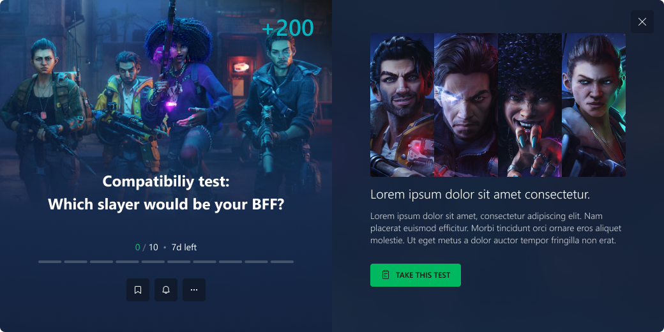This screenshot has height=332, width=664.
Task: Select the ponytail woman portrait
Action: [594, 105]
